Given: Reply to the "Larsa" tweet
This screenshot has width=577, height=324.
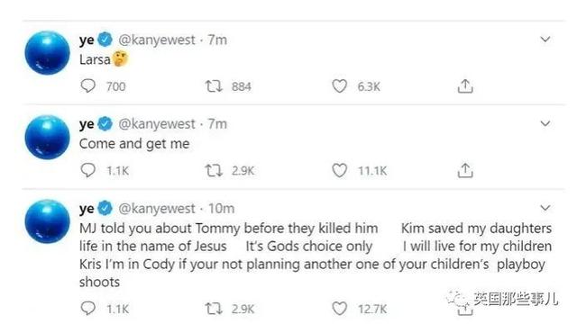Looking at the screenshot, I should pyautogui.click(x=88, y=86).
